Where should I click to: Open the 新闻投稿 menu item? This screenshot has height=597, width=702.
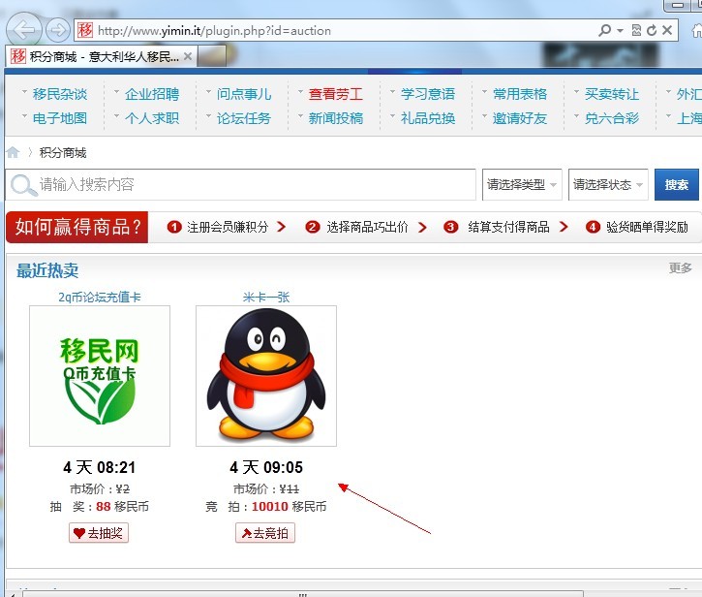[x=336, y=118]
